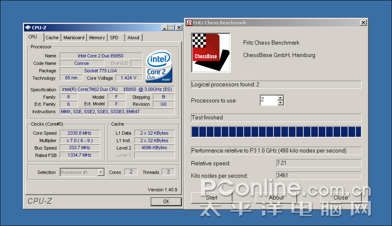
Task: Click the Stepping value B
Action: (164, 97)
